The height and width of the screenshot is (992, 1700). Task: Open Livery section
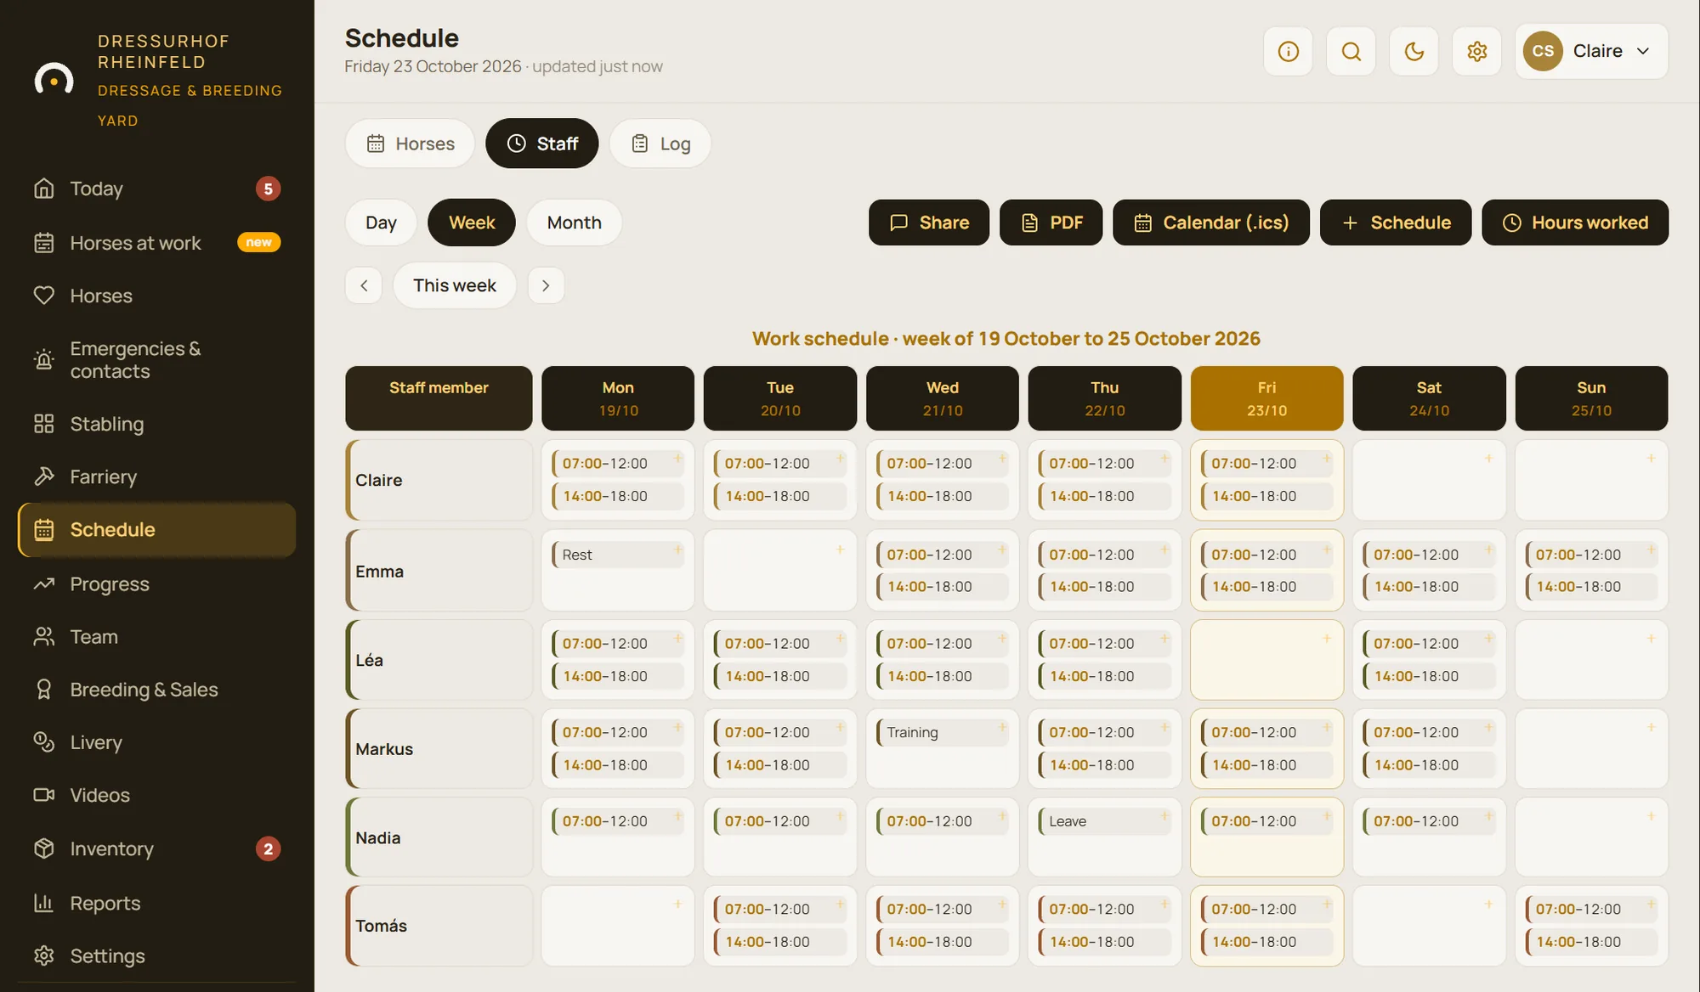[157, 742]
